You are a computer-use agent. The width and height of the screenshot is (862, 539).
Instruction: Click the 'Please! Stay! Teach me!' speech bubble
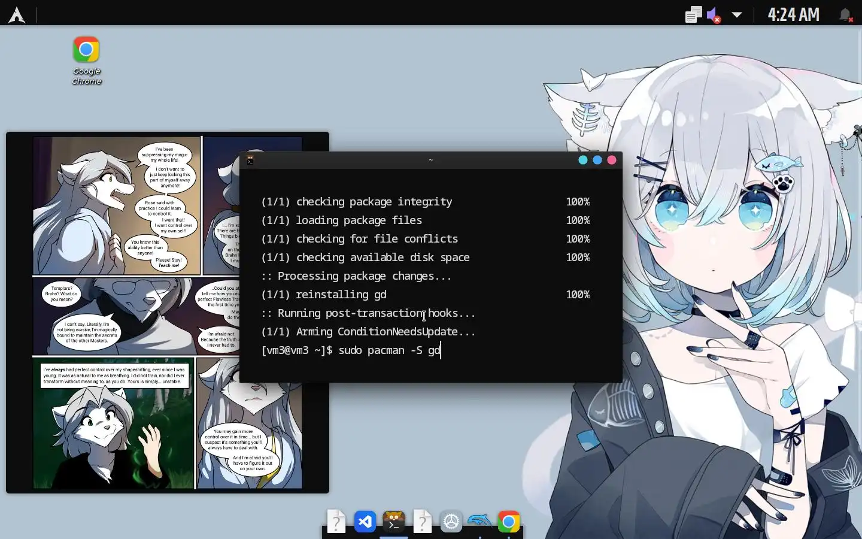(x=169, y=262)
